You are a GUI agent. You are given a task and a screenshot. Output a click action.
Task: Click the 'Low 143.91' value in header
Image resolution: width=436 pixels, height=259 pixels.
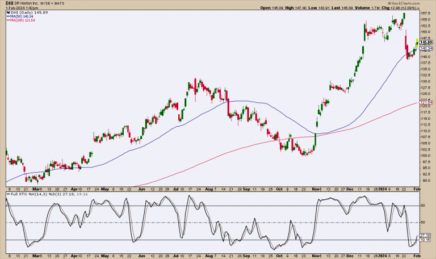(x=319, y=8)
